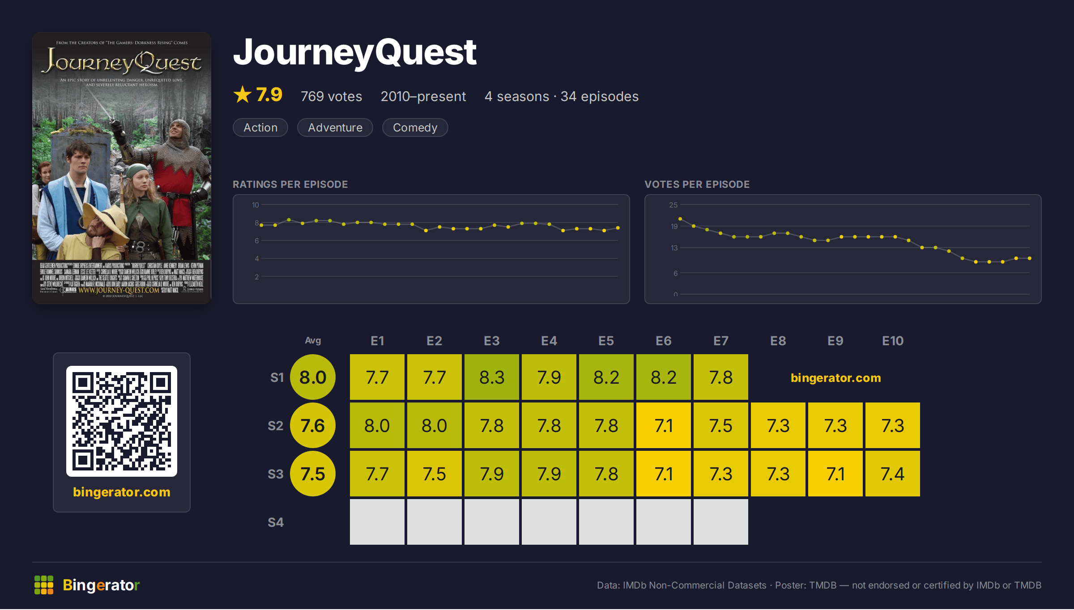Click the Bingerator wordmark in footer
Screen dimensions: 1074x610
101,585
